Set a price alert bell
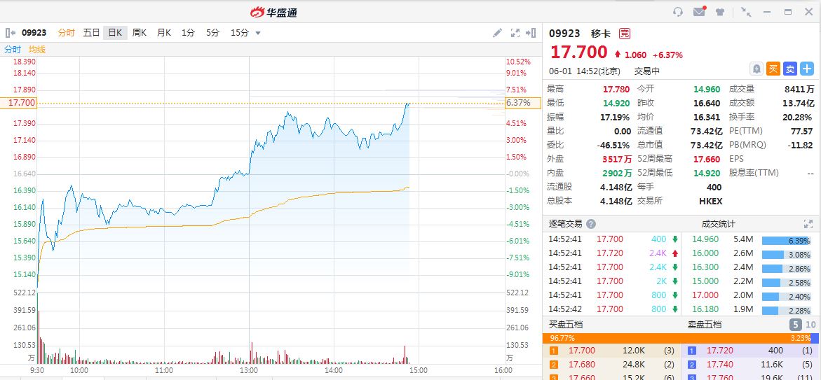 pos(756,69)
